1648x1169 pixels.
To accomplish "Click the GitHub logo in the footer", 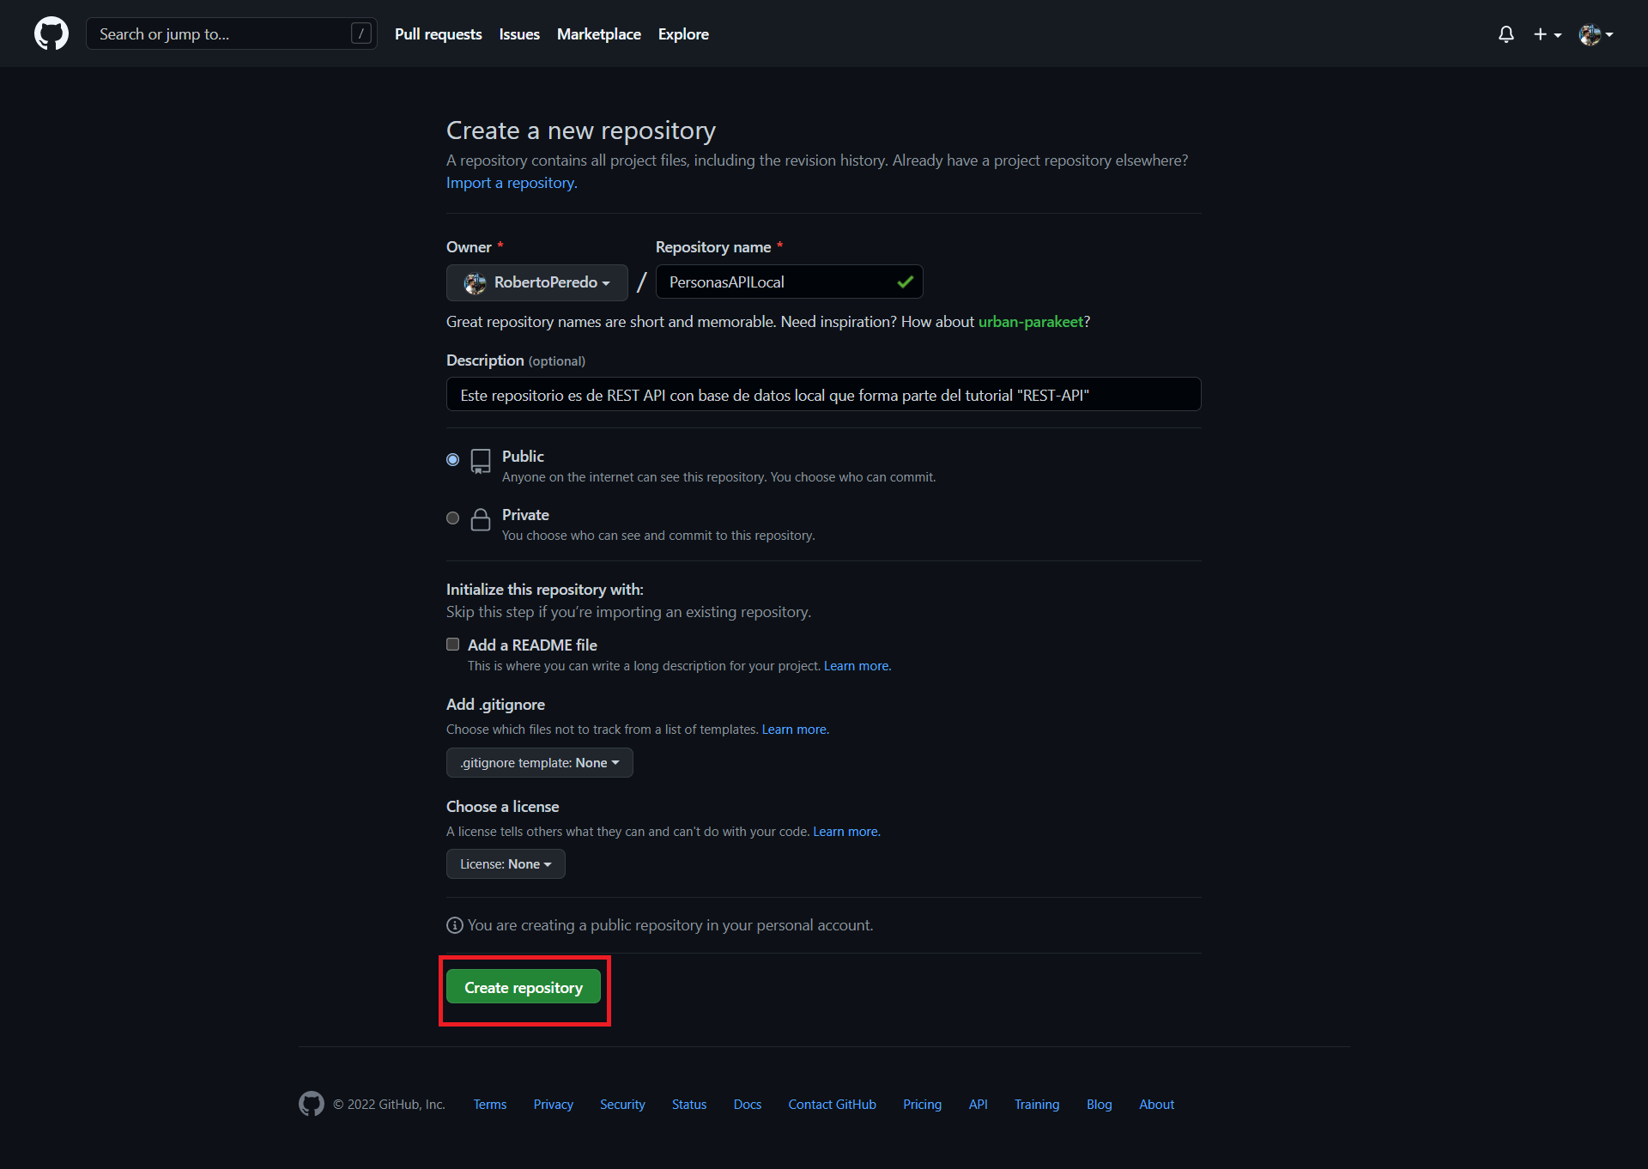I will click(312, 1104).
